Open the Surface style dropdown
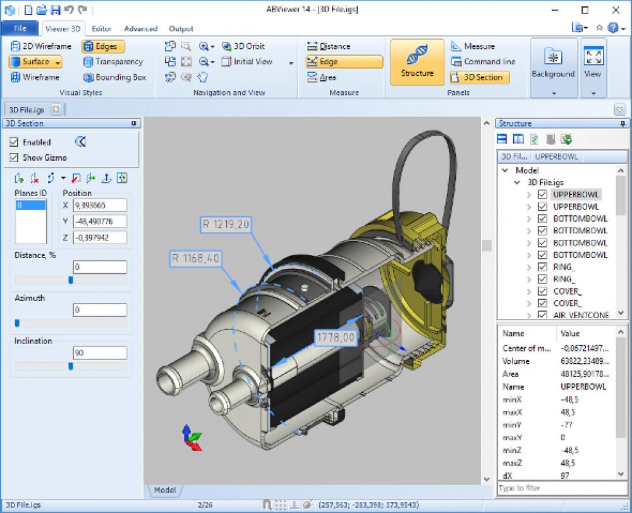632x513 pixels. coord(58,61)
